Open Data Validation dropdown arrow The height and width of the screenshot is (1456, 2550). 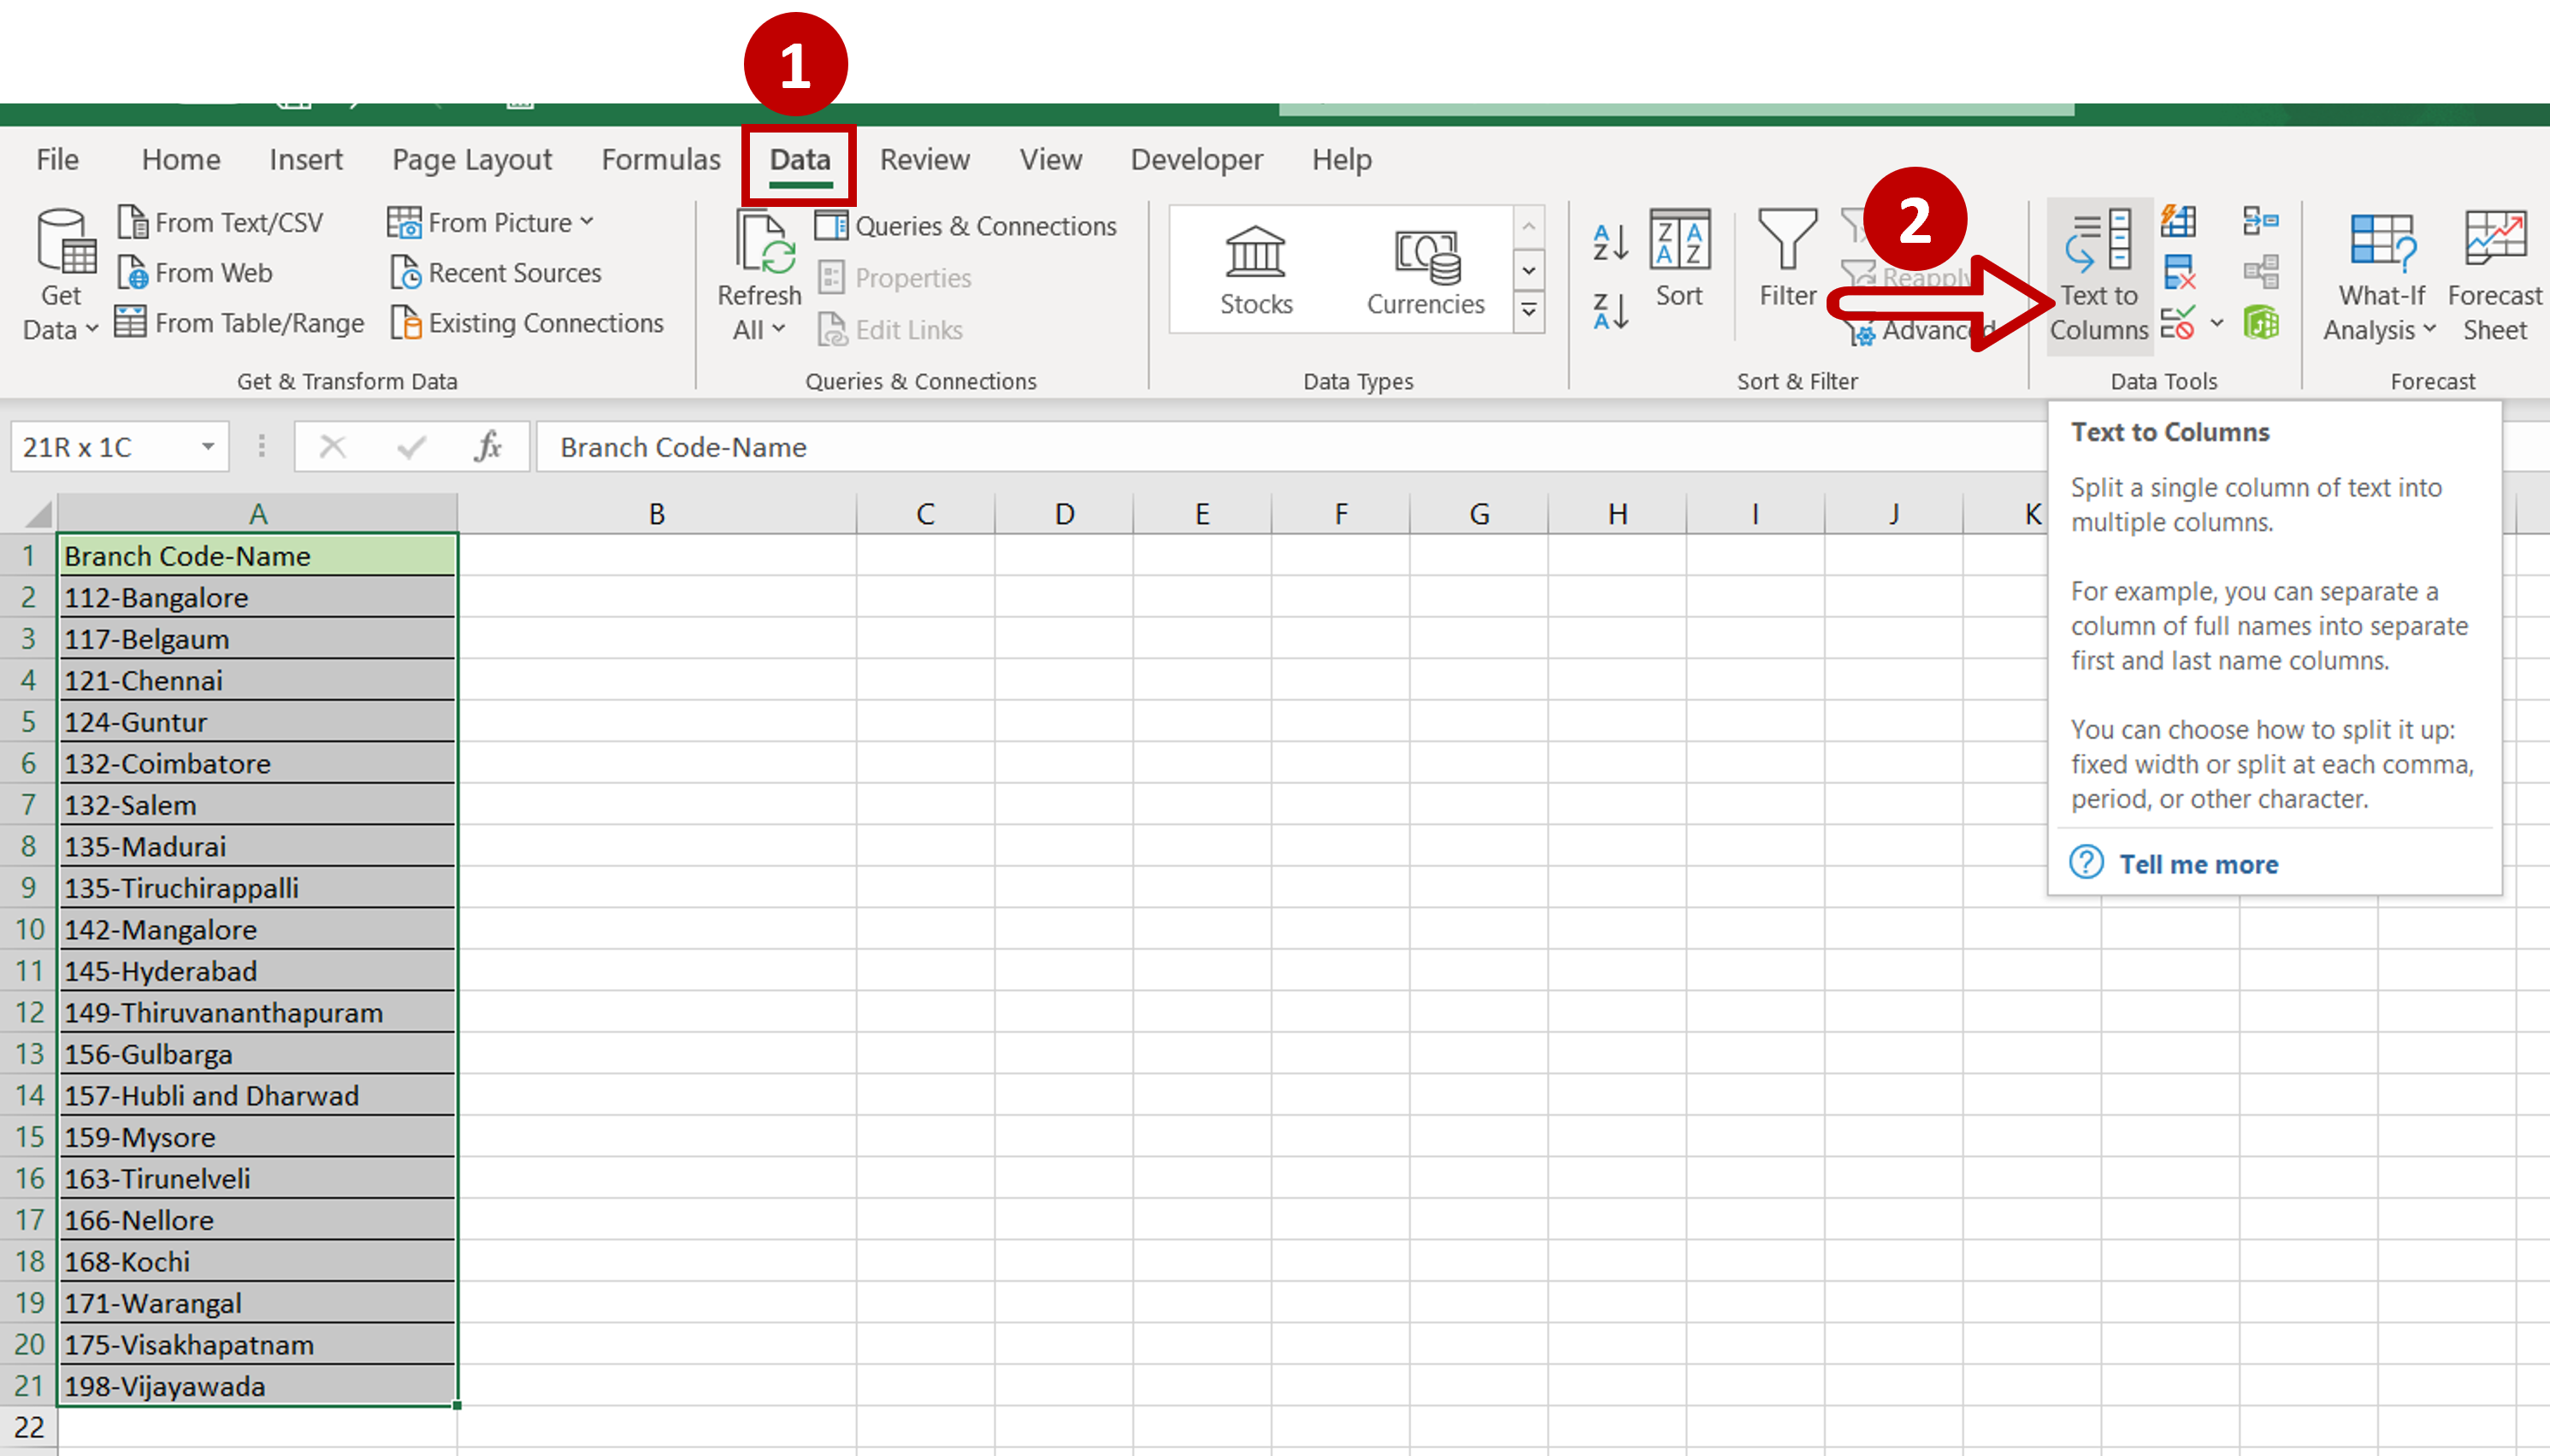click(x=2216, y=322)
